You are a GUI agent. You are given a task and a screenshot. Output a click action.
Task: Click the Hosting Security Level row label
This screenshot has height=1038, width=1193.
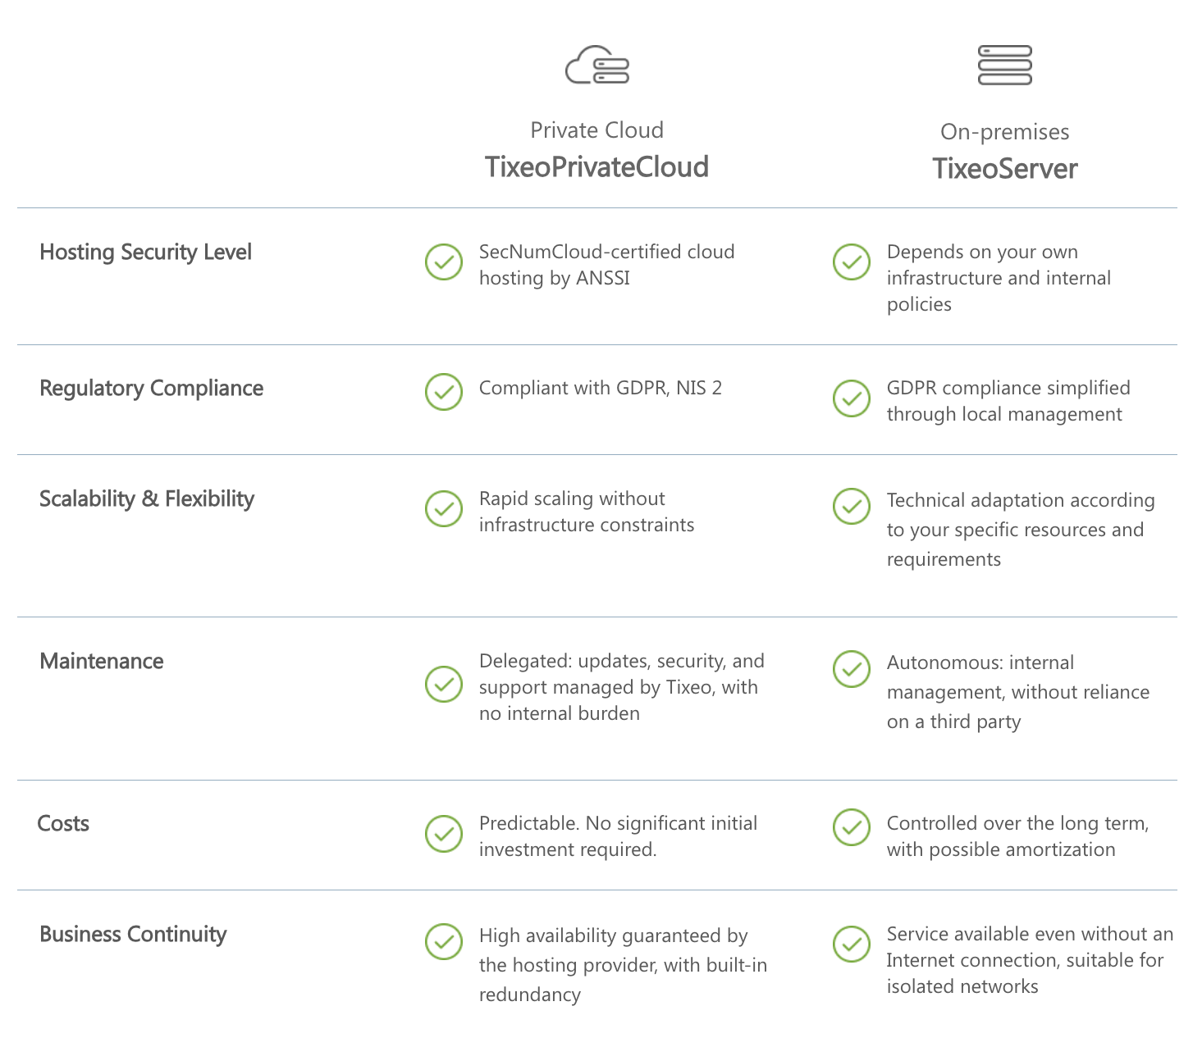145,253
